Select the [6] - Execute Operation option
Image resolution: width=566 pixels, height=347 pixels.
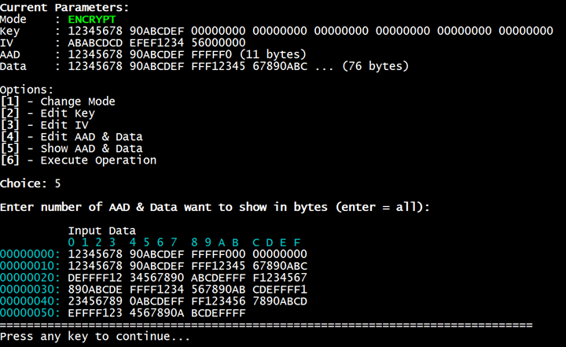click(x=78, y=161)
